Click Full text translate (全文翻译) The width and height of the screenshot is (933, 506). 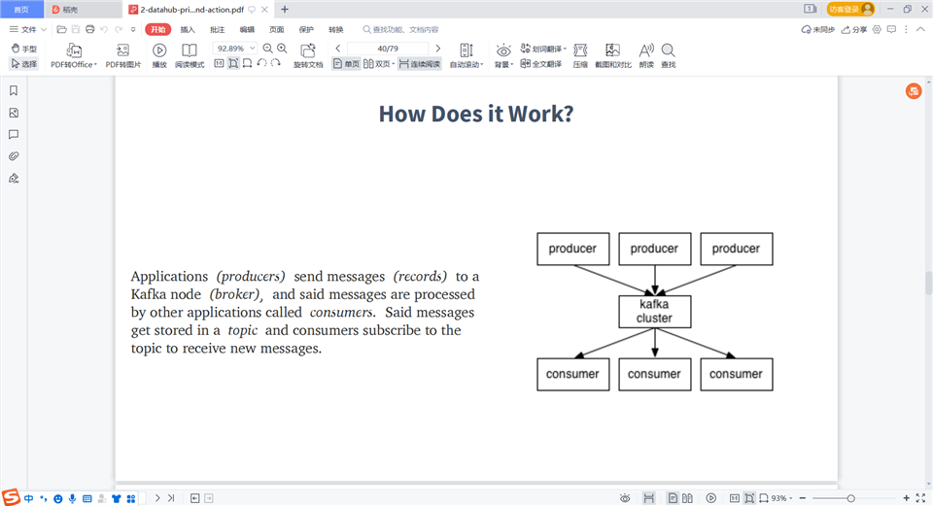[541, 64]
